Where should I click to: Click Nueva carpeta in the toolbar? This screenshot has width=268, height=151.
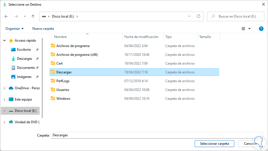[x=43, y=29]
